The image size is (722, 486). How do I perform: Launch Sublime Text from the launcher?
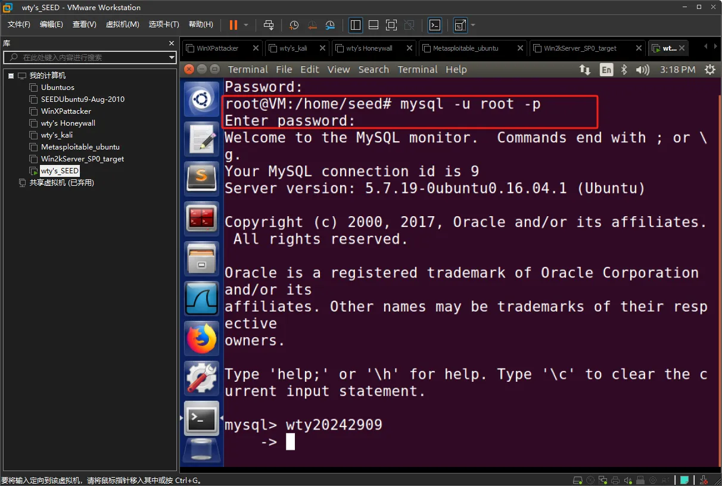click(x=202, y=179)
